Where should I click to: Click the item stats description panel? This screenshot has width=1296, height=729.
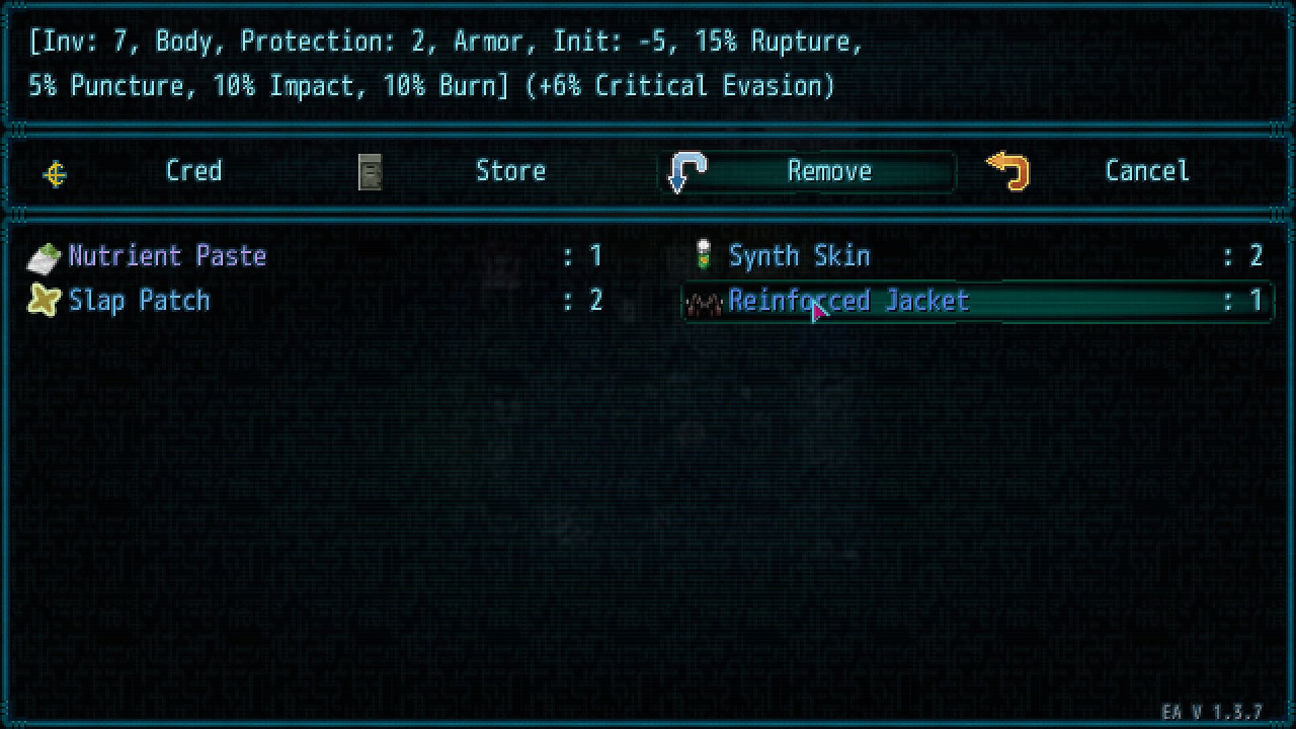pyautogui.click(x=648, y=63)
